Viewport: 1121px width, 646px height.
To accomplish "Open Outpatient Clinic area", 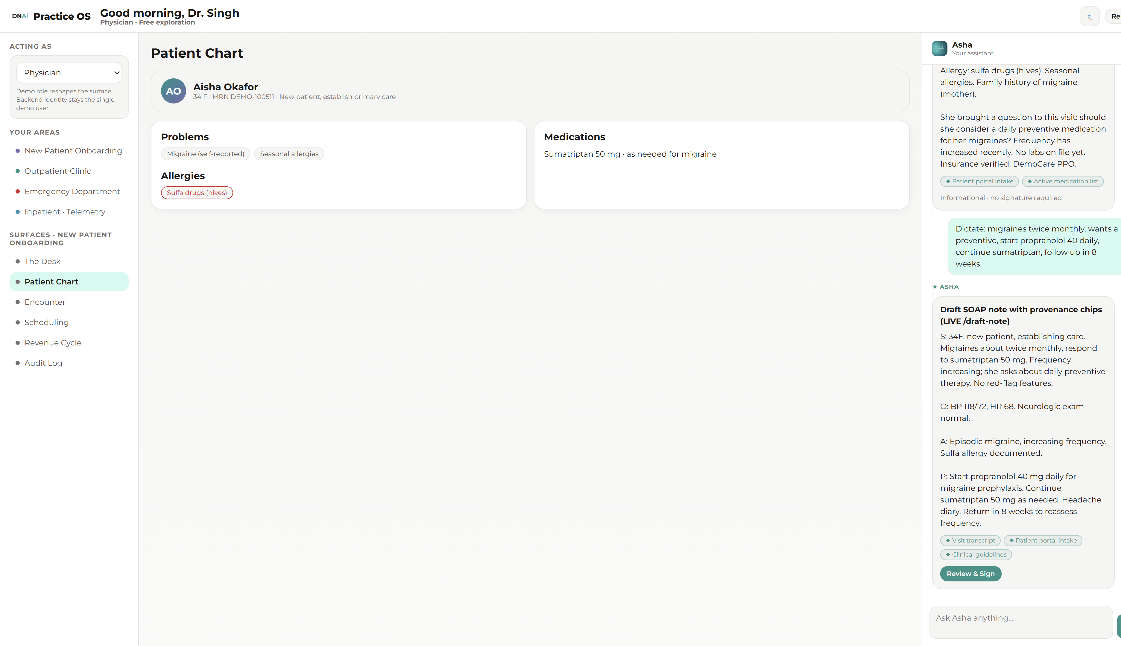I will pos(69,171).
